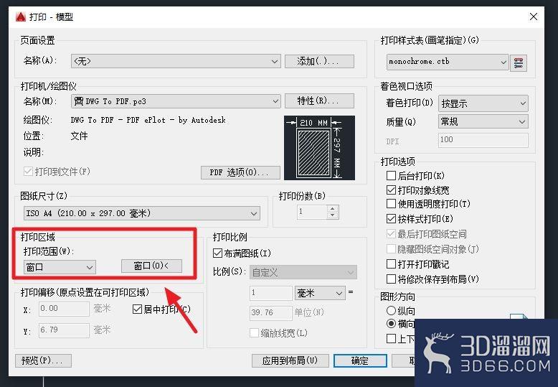Decrease print copies with down stepper
Viewport: 558px width, 387px height.
point(332,215)
